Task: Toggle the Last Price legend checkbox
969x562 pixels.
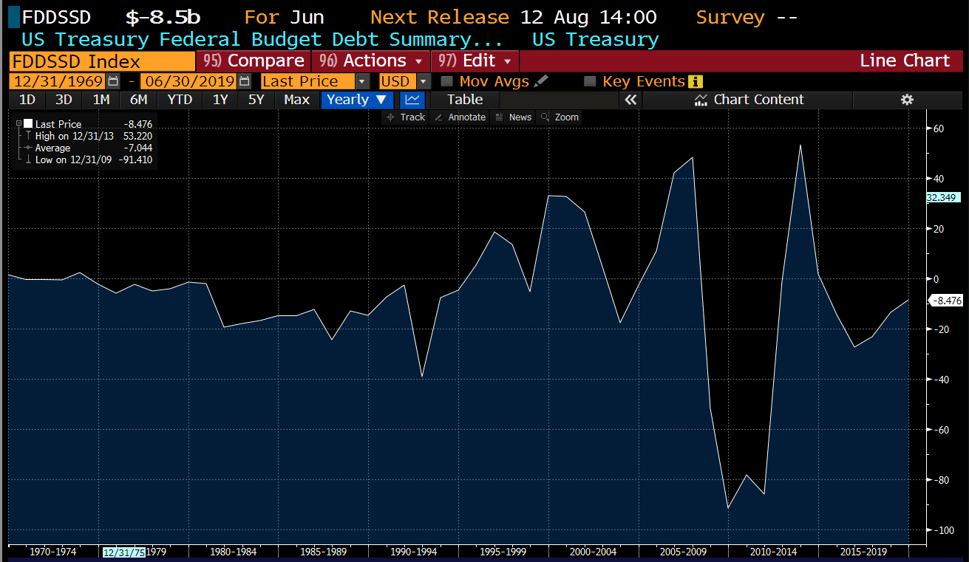Action: pyautogui.click(x=28, y=124)
